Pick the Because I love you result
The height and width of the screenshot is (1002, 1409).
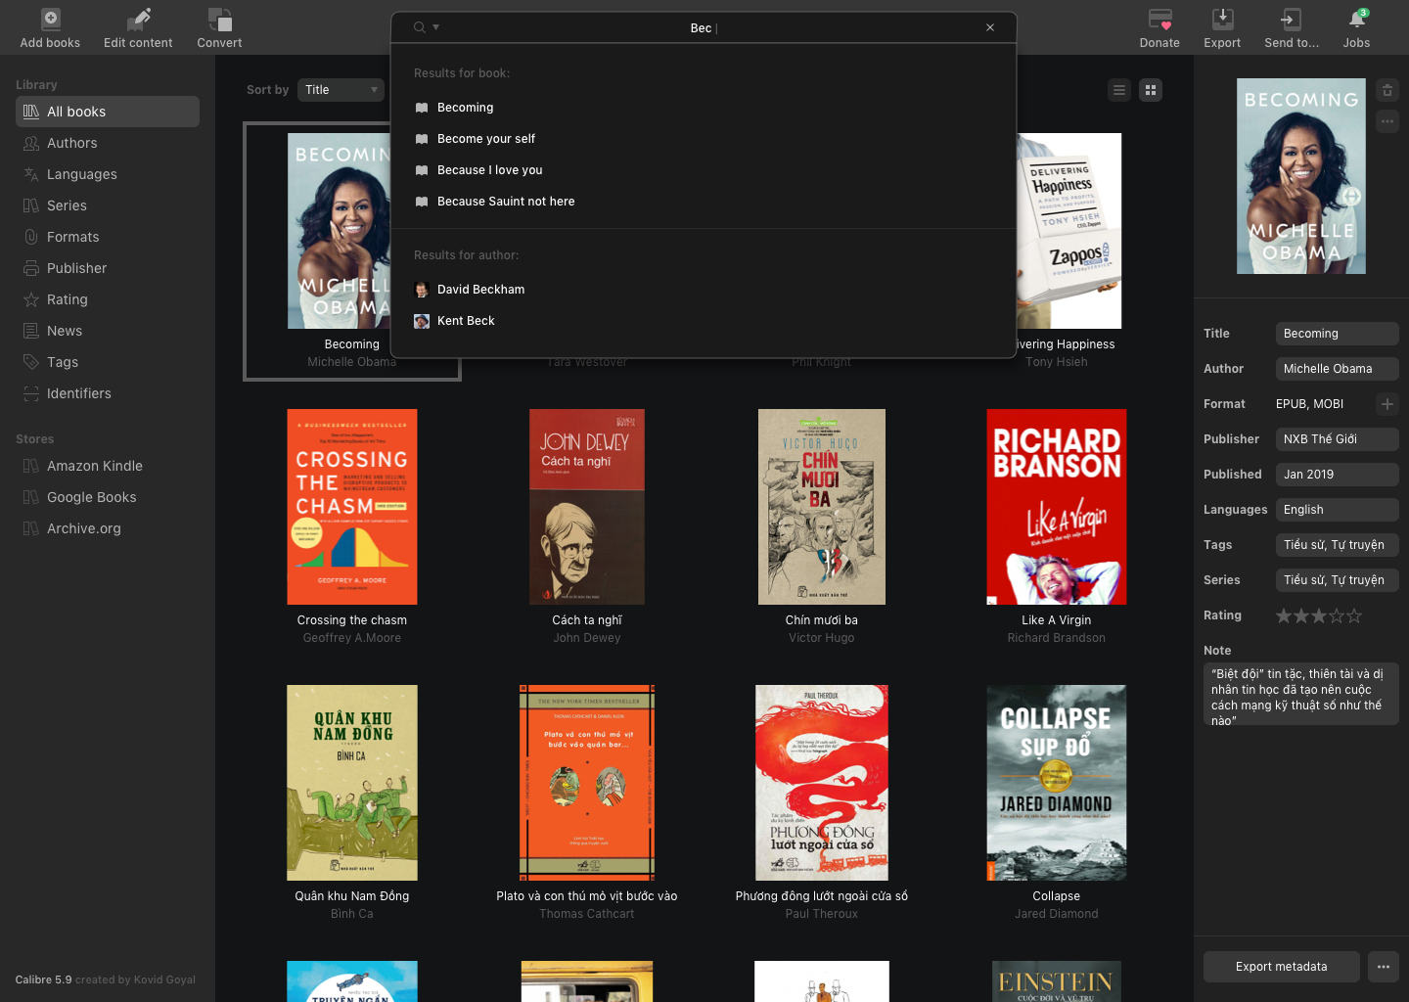tap(704, 170)
